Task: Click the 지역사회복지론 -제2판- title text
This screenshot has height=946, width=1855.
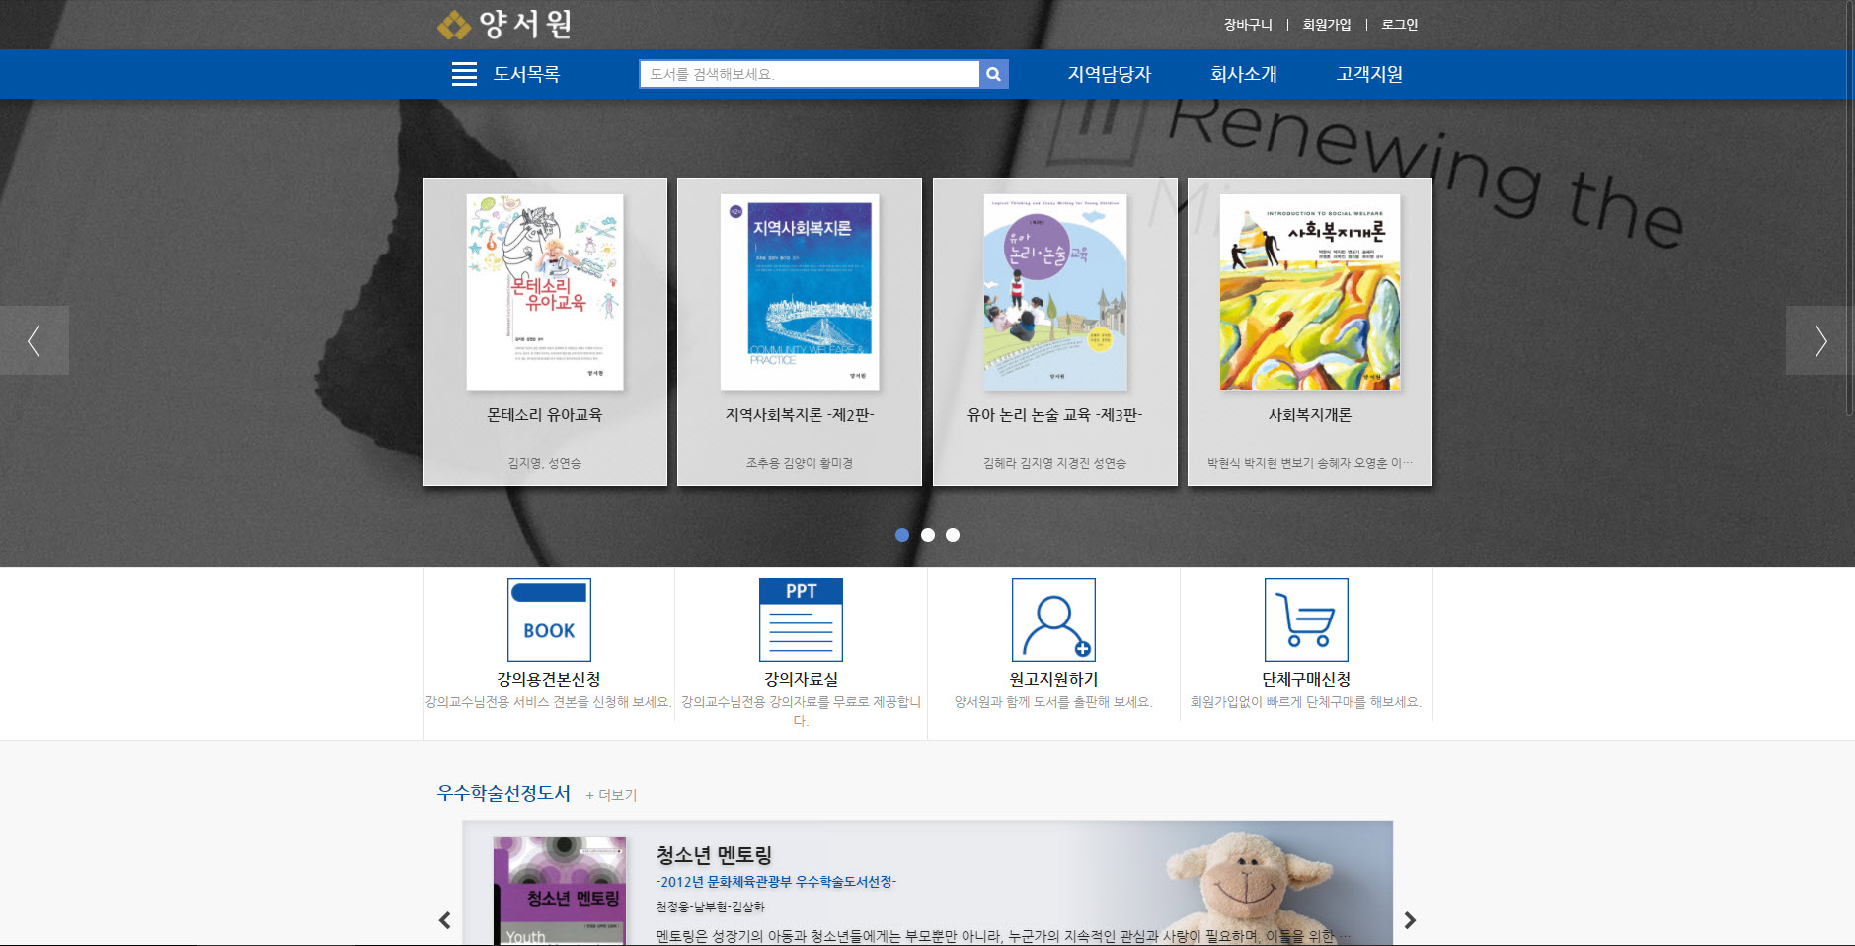Action: click(800, 415)
